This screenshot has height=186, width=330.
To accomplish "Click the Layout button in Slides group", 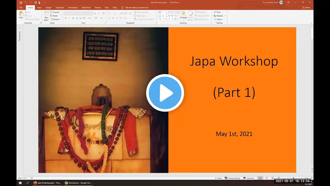I will (55, 12).
